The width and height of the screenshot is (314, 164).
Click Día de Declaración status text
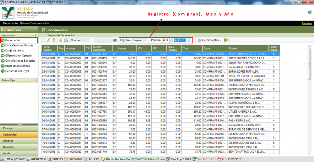135,159
